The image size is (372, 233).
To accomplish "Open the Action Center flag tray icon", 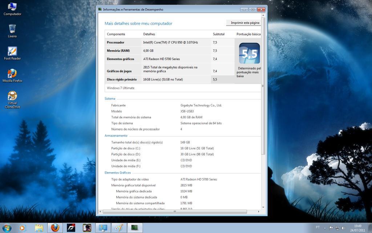I will [x=331, y=228].
